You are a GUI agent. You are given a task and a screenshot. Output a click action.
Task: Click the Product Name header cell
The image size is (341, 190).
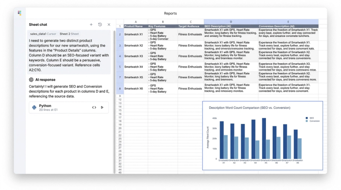click(x=136, y=26)
